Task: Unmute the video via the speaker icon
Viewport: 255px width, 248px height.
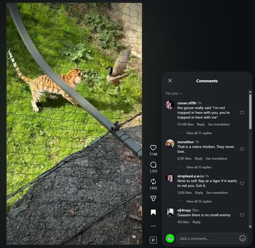Action: coord(134,237)
